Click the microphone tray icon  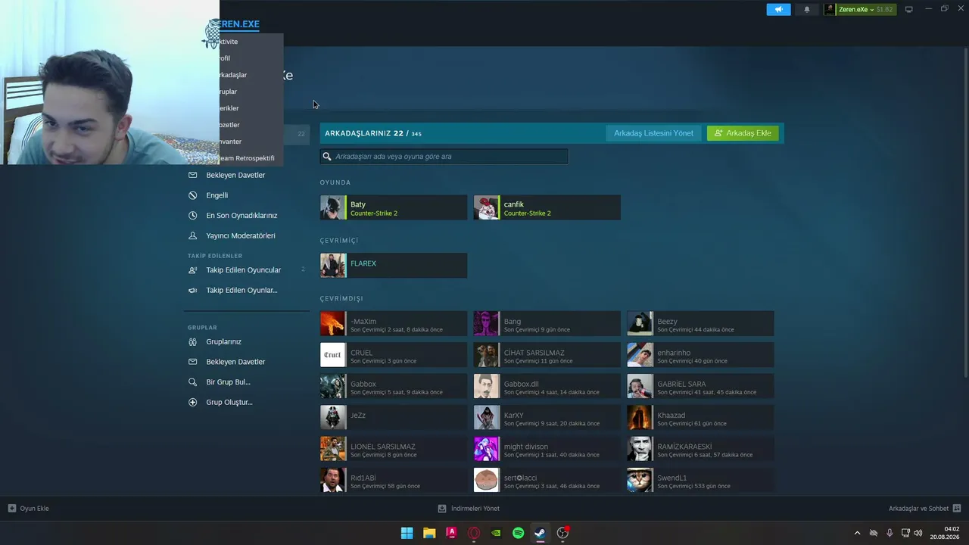[x=890, y=533]
